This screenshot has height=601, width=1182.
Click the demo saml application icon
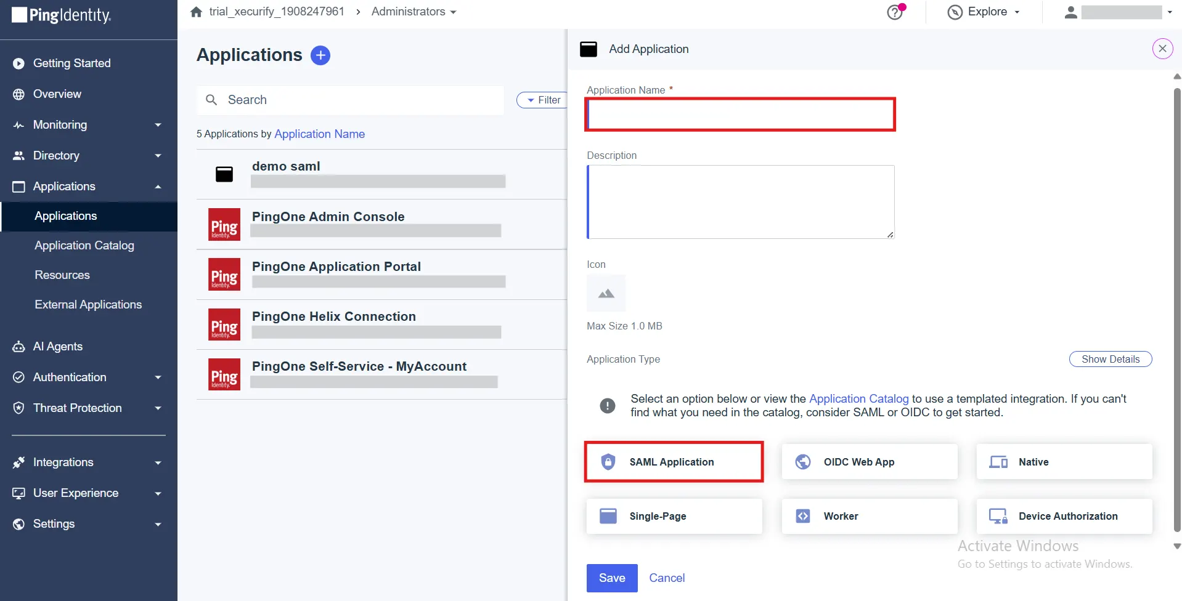224,174
